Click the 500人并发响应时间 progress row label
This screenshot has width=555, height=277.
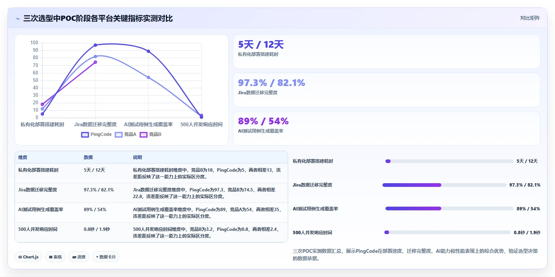312,232
